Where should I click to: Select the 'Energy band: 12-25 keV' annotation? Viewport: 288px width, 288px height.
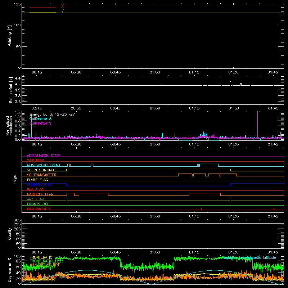[x=52, y=114]
